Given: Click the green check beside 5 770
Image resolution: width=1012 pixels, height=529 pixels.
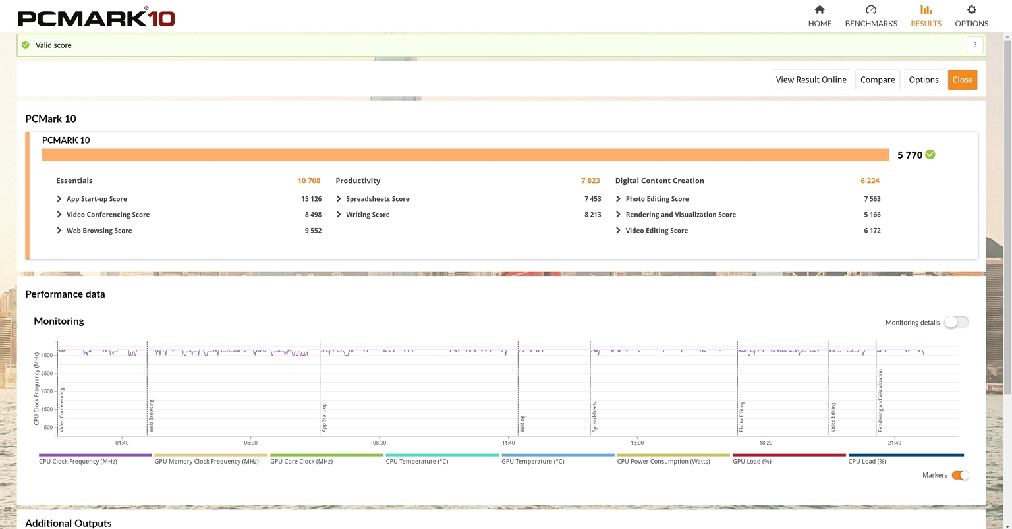Looking at the screenshot, I should coord(930,155).
